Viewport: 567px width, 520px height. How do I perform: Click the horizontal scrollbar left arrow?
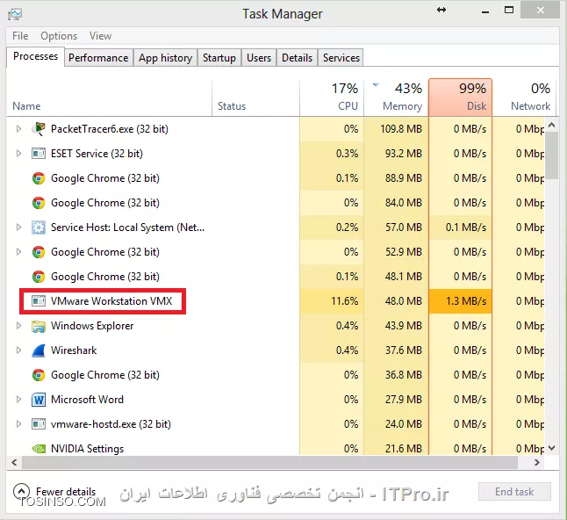point(14,462)
